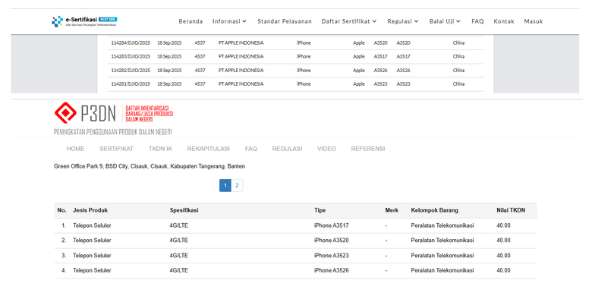592x296 pixels.
Task: Click the Merk column header
Action: pyautogui.click(x=392, y=210)
